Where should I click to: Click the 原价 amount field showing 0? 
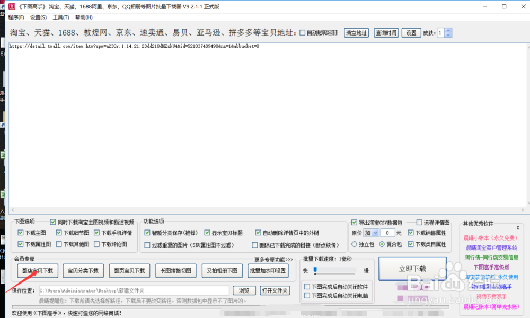(x=388, y=233)
